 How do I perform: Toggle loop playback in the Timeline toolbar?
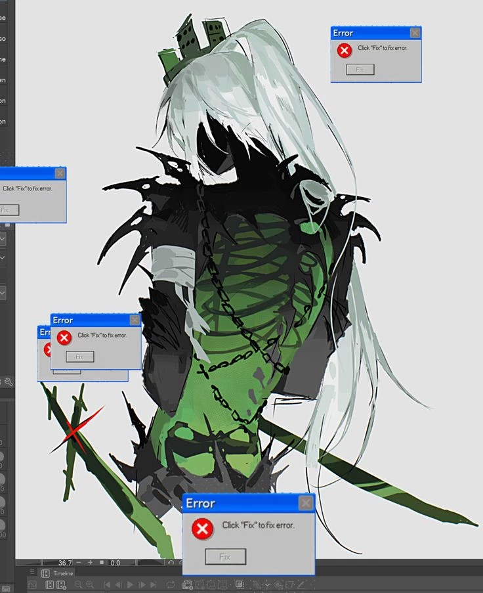(171, 584)
